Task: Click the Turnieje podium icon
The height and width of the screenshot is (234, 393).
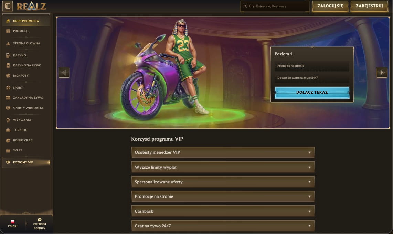Action: pyautogui.click(x=8, y=130)
